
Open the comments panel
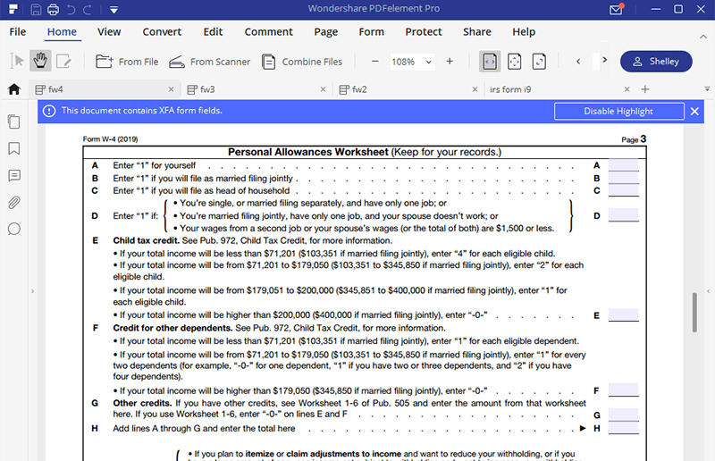click(14, 175)
